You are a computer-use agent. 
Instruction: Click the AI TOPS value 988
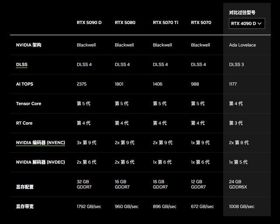pyautogui.click(x=195, y=84)
